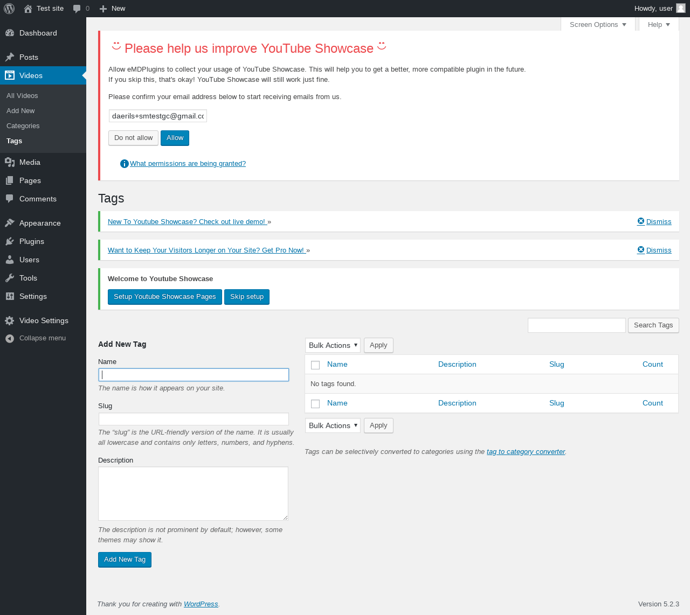Click into the Slug field
The width and height of the screenshot is (690, 615).
[x=194, y=419]
